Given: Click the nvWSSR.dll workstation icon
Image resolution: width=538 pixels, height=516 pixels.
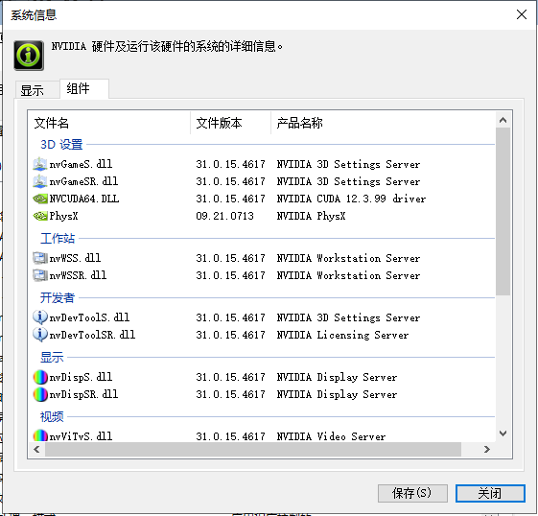Looking at the screenshot, I should click(40, 275).
